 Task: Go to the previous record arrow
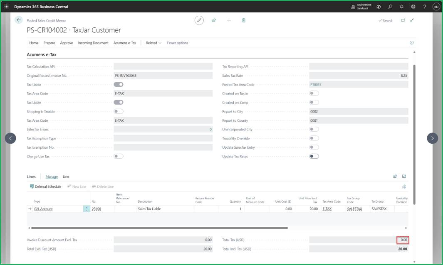click(10, 138)
